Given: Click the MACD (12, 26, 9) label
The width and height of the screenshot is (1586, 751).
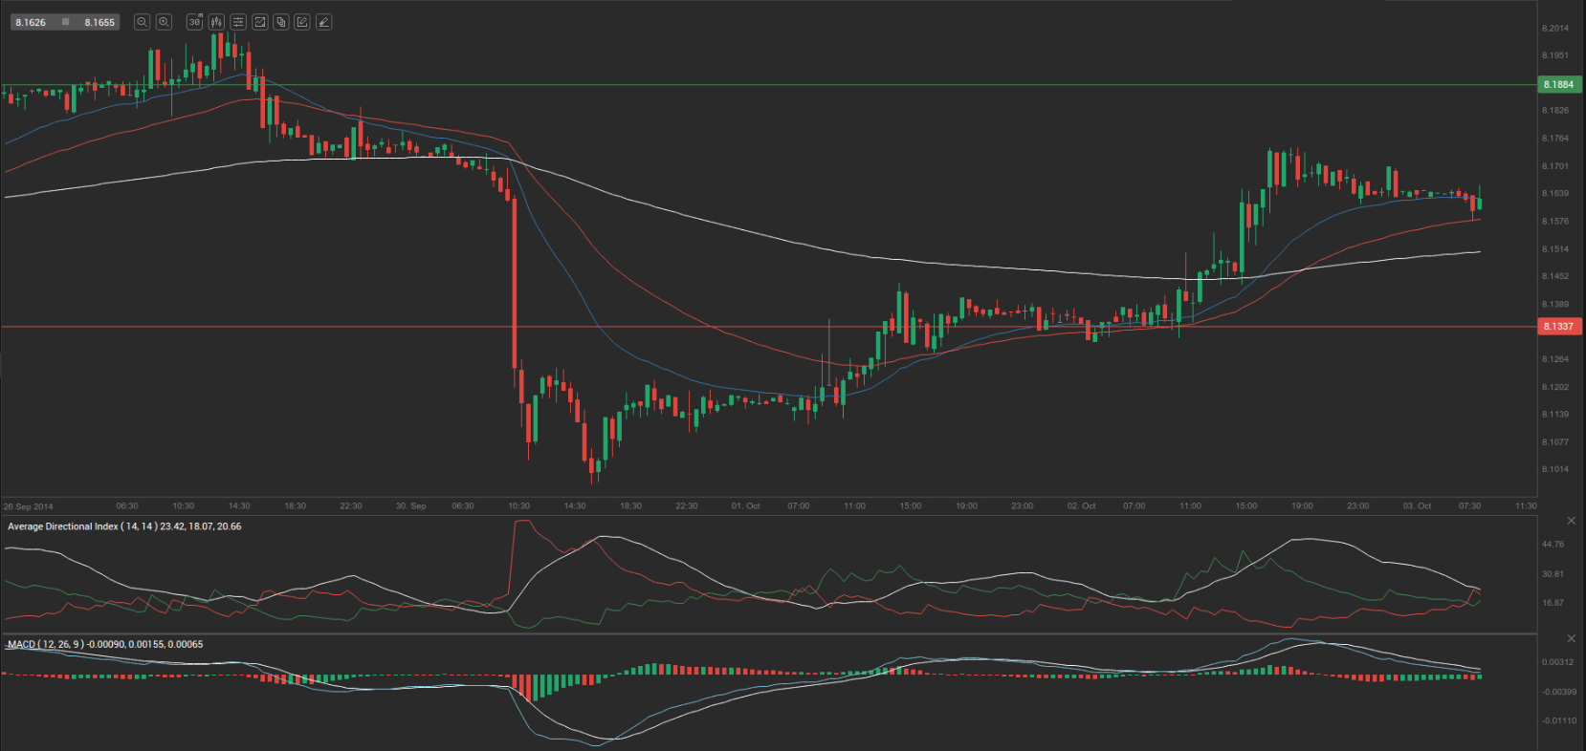Looking at the screenshot, I should [x=46, y=644].
